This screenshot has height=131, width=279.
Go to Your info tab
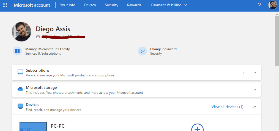[x=68, y=5]
